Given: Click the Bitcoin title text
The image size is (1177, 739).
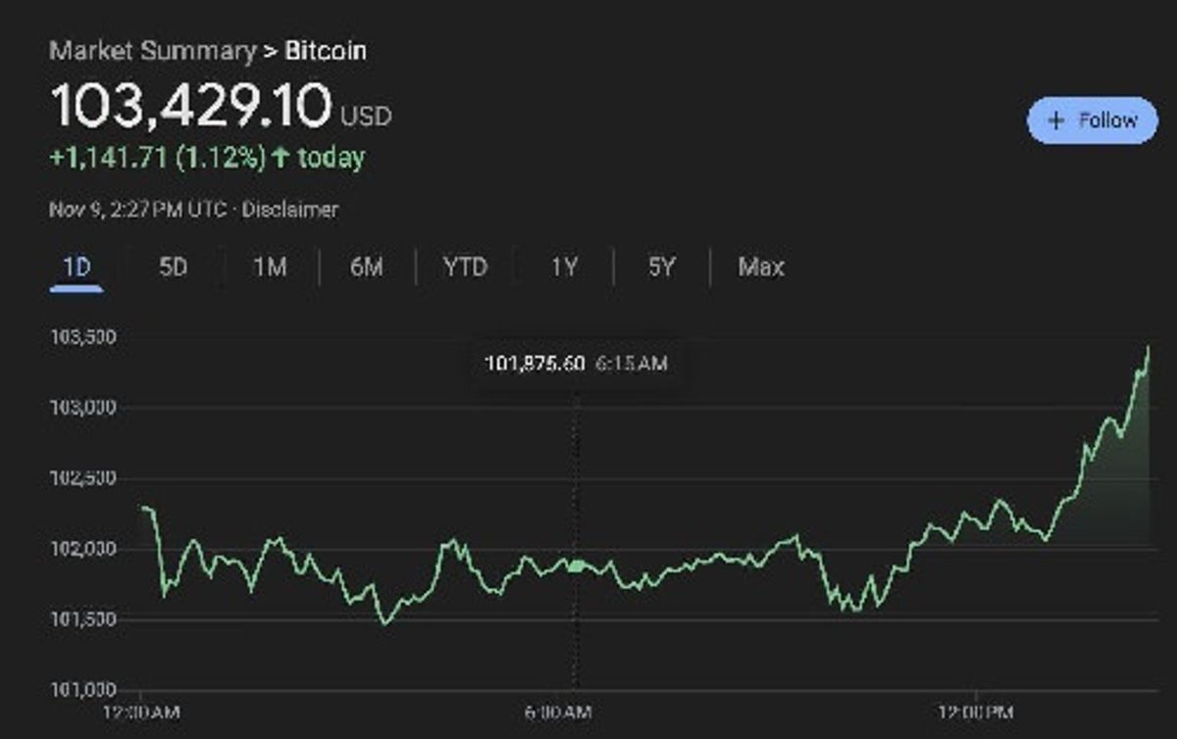Looking at the screenshot, I should 326,51.
